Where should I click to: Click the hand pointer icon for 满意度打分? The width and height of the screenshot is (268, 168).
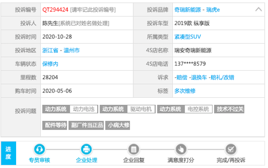click(181, 149)
